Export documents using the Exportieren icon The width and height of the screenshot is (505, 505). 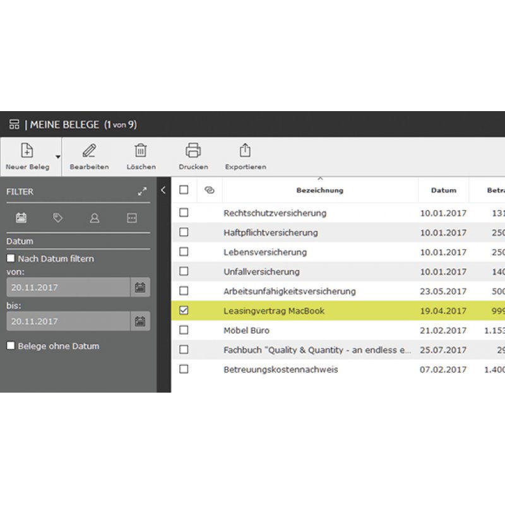click(244, 150)
